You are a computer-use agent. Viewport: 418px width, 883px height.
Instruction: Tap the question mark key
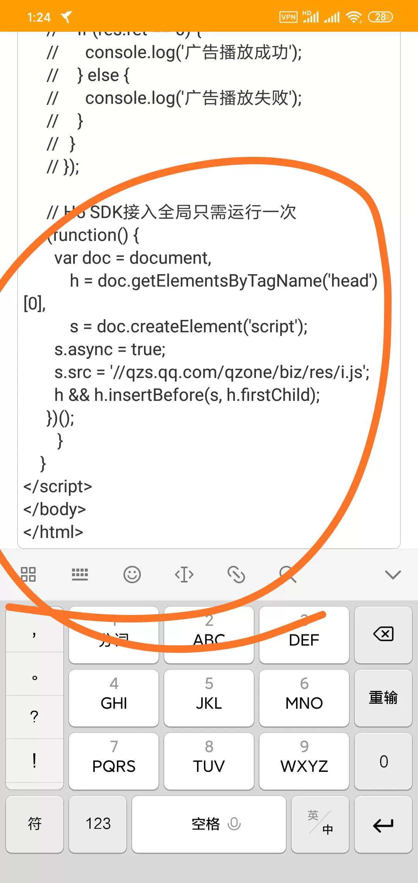point(34,717)
